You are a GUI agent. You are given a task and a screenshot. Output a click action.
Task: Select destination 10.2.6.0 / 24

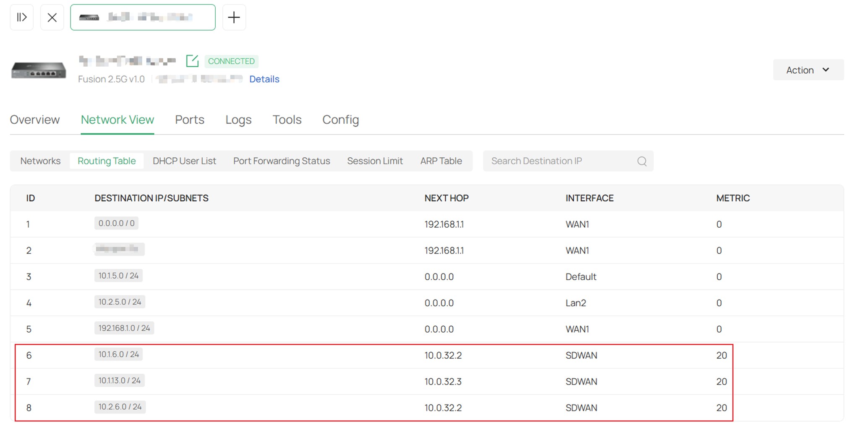click(120, 407)
